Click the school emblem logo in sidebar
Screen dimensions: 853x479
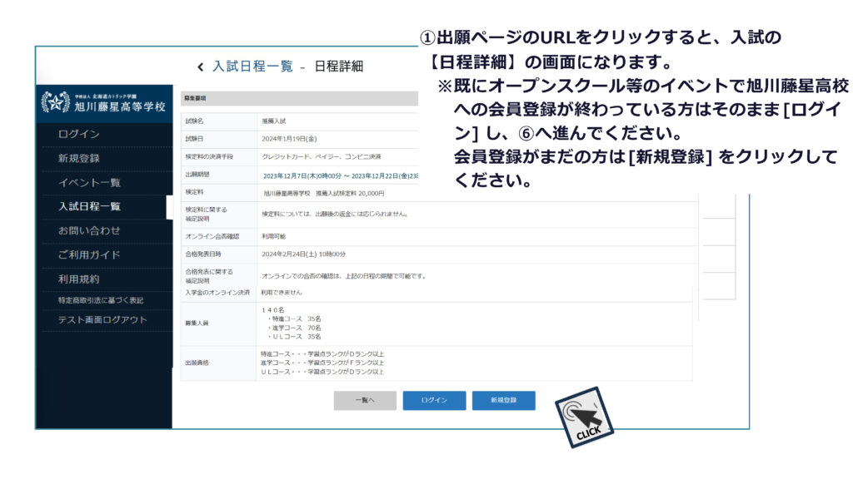56,102
